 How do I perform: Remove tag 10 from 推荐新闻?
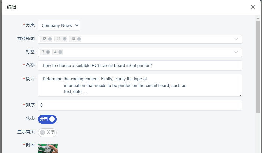(x=79, y=39)
